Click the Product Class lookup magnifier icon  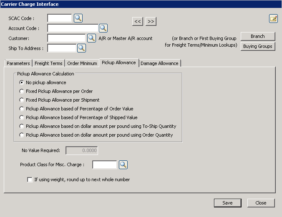(x=123, y=165)
